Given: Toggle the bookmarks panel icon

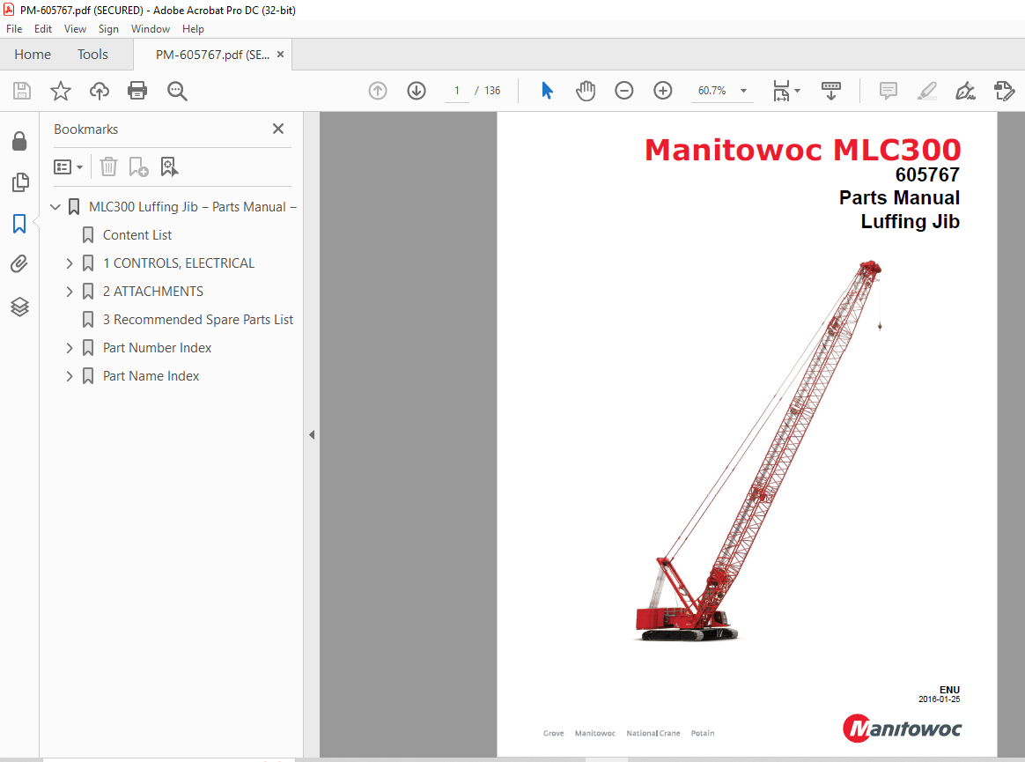Looking at the screenshot, I should (x=19, y=224).
